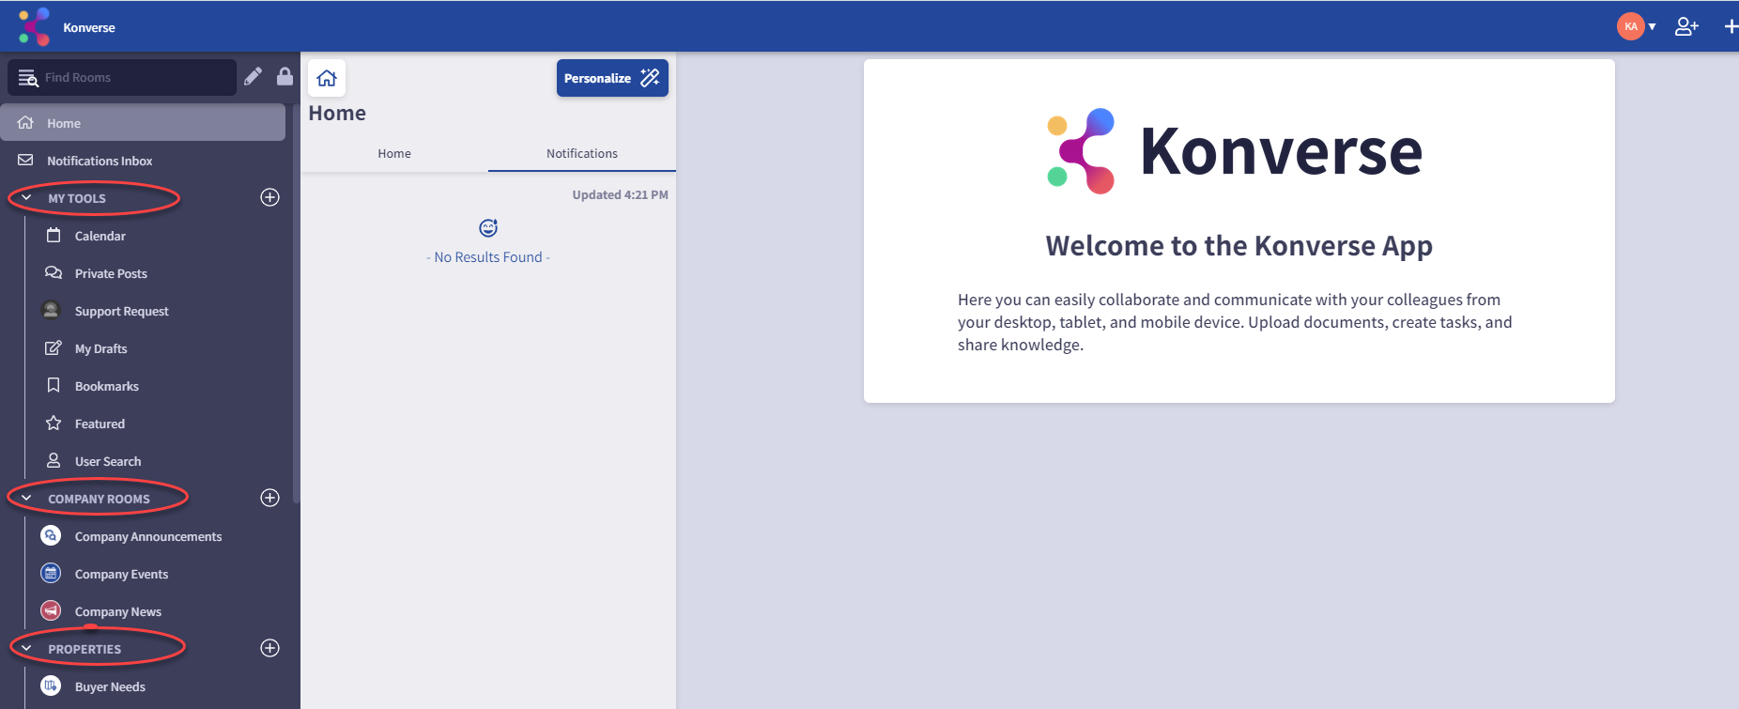Viewport: 1739px width, 709px height.
Task: Expand the dropdown arrow beside KA avatar
Action: tap(1652, 27)
